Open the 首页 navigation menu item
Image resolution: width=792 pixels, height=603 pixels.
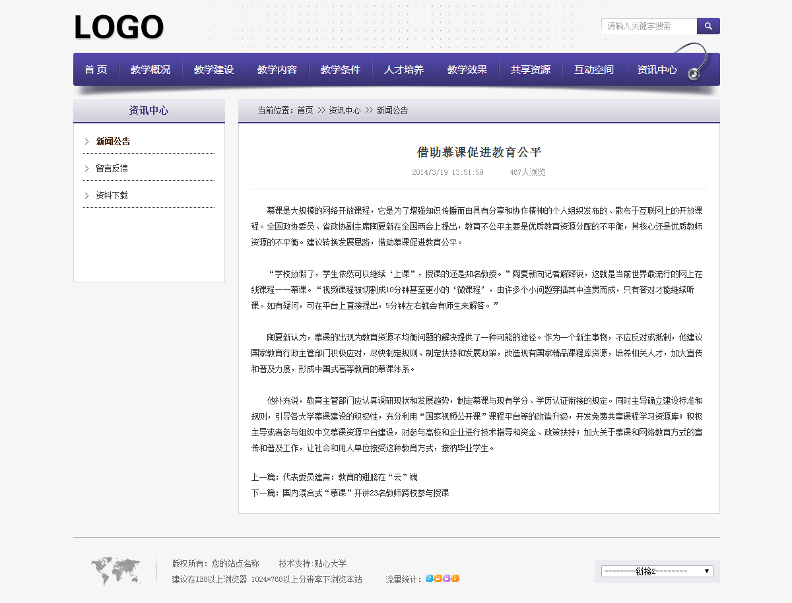(x=96, y=70)
